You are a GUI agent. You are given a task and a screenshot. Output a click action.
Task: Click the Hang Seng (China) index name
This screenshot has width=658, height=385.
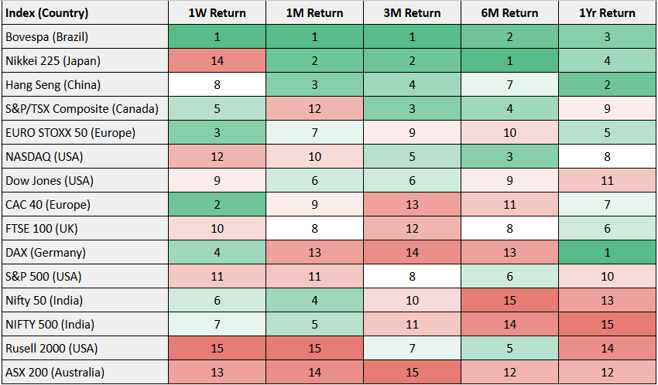point(46,85)
